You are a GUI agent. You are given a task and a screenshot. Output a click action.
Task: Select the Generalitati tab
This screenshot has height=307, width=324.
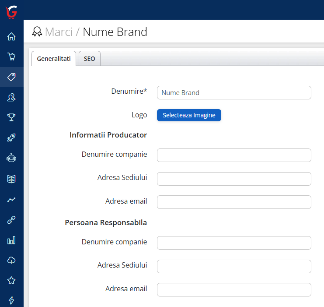(x=54, y=59)
